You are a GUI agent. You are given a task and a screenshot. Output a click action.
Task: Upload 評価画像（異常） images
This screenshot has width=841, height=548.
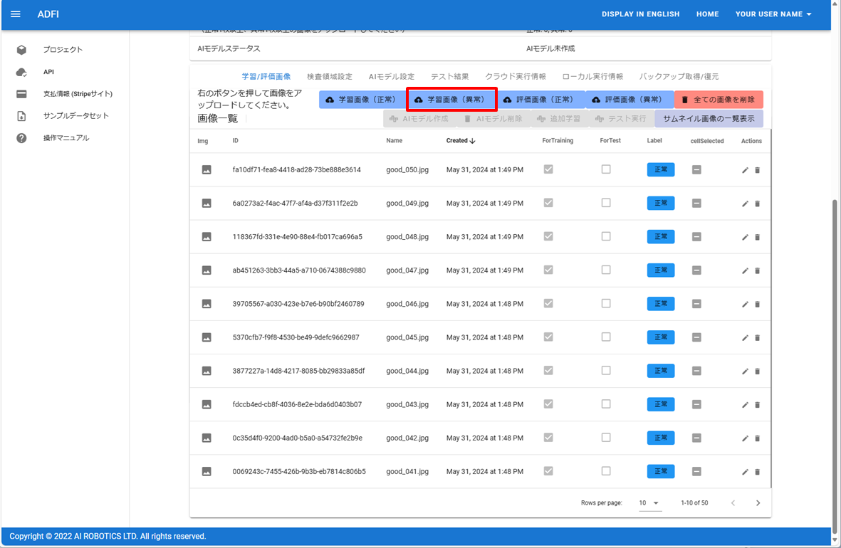[x=630, y=100]
